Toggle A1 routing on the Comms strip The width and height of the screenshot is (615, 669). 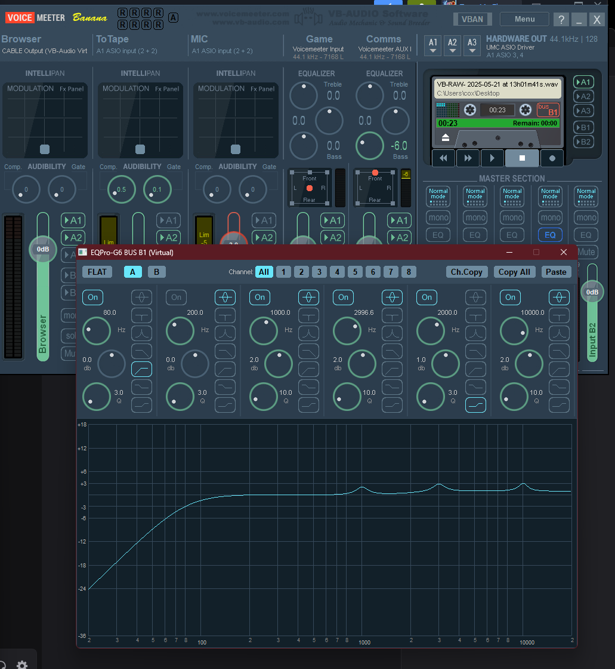pos(399,220)
